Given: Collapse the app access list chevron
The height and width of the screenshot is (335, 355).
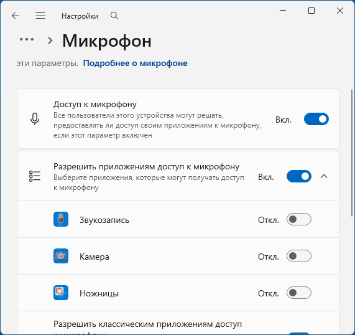Looking at the screenshot, I should (324, 176).
